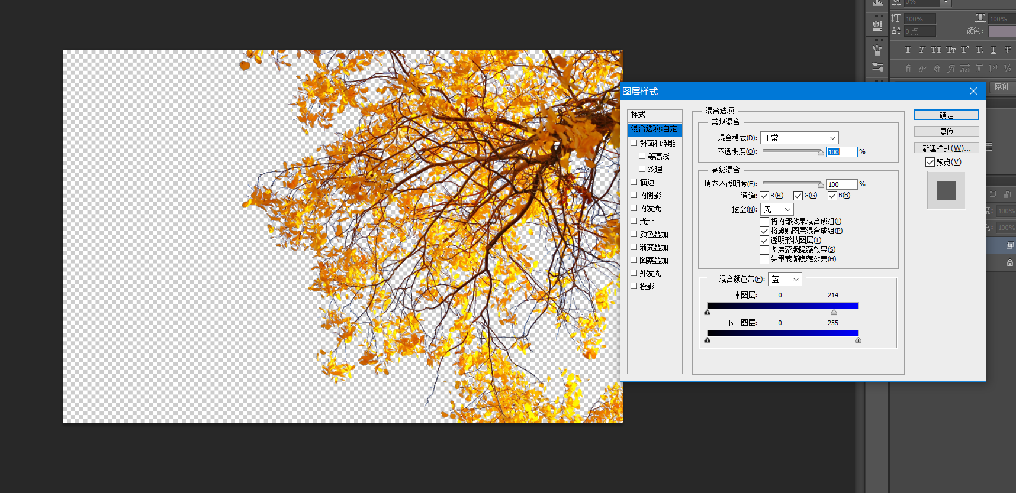The width and height of the screenshot is (1016, 493).
Task: Click 新建样式(W)... button
Action: click(x=946, y=148)
